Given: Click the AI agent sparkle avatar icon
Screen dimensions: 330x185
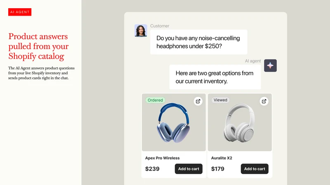Looking at the screenshot, I should [x=271, y=66].
